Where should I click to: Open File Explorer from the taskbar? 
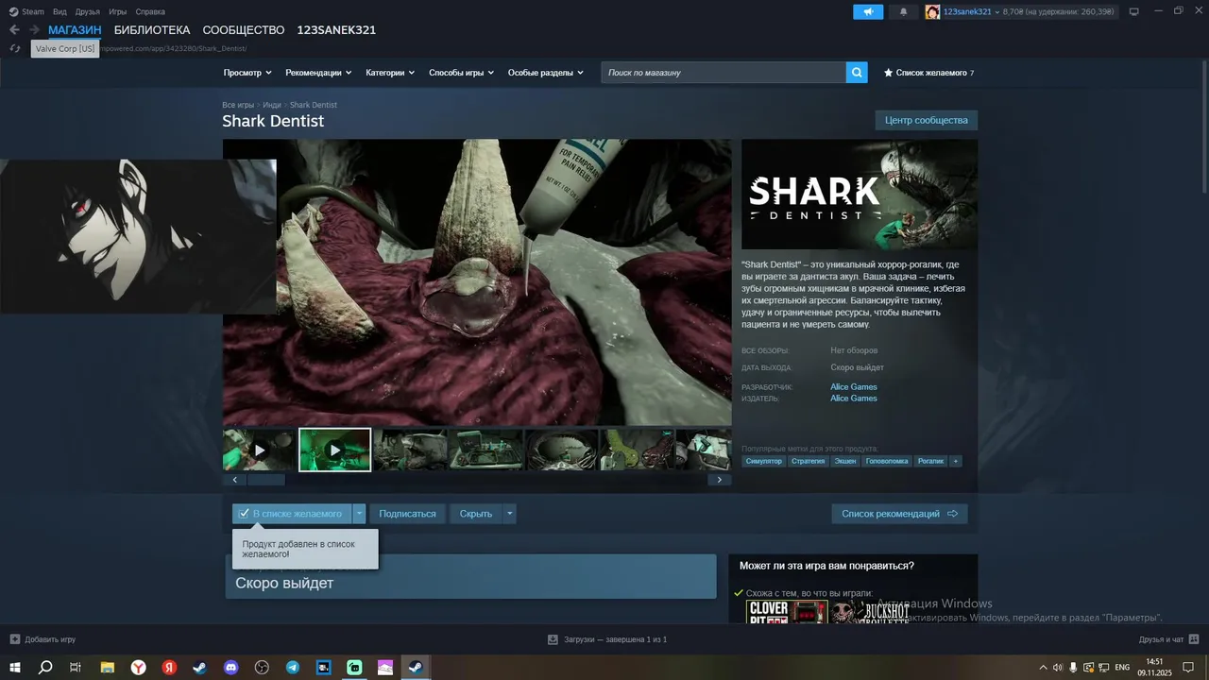(107, 667)
